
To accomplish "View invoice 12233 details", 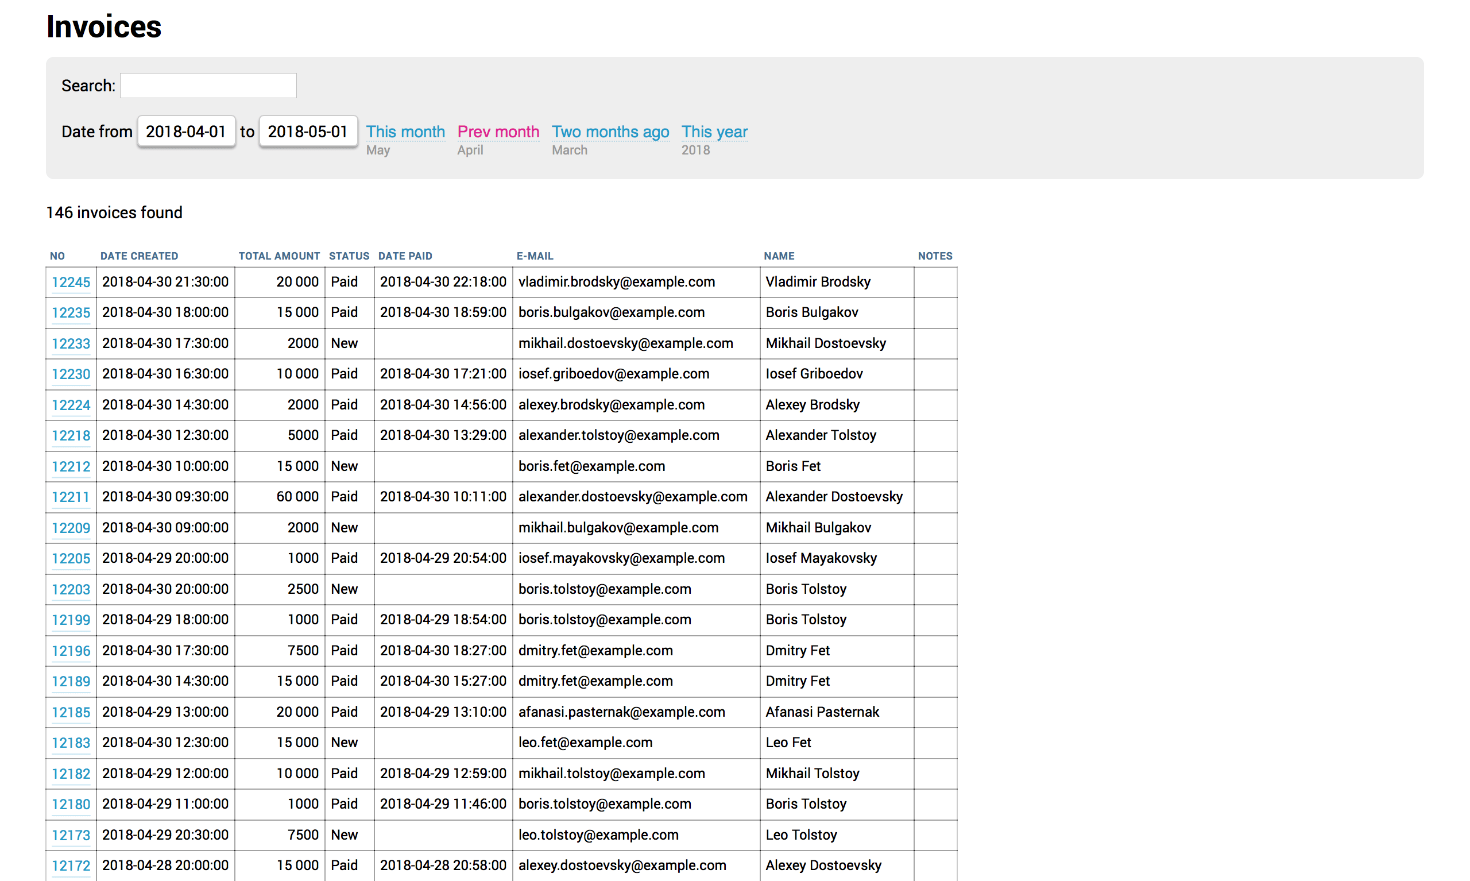I will [71, 343].
